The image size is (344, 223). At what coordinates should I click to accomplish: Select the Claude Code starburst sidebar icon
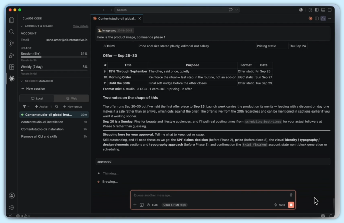click(12, 78)
